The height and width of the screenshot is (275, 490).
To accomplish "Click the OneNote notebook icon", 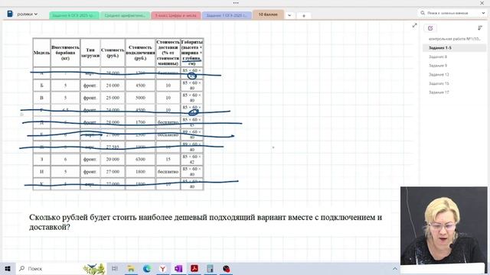I will (10, 14).
